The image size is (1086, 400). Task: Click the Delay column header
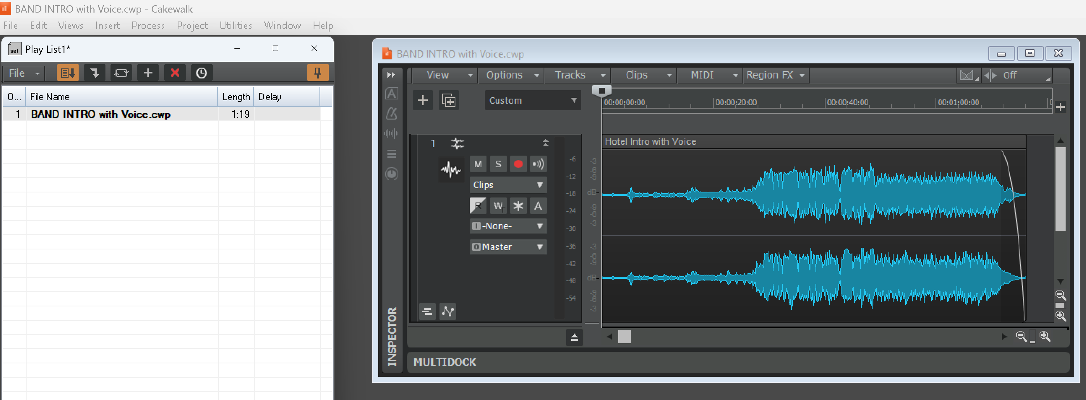(x=287, y=97)
